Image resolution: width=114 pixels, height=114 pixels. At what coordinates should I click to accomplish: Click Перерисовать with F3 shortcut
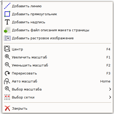point(57,73)
